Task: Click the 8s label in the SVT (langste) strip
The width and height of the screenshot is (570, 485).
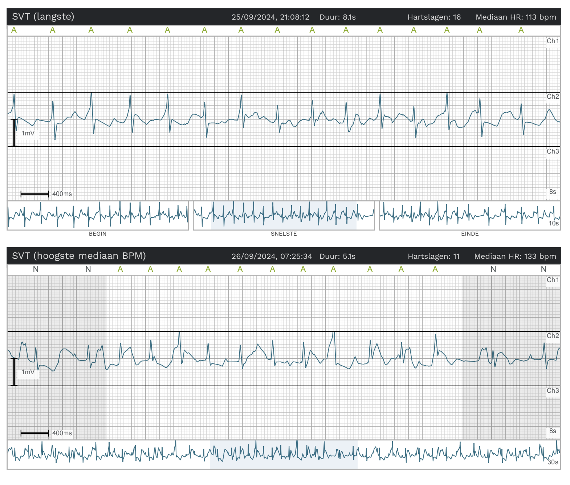Action: pos(553,192)
